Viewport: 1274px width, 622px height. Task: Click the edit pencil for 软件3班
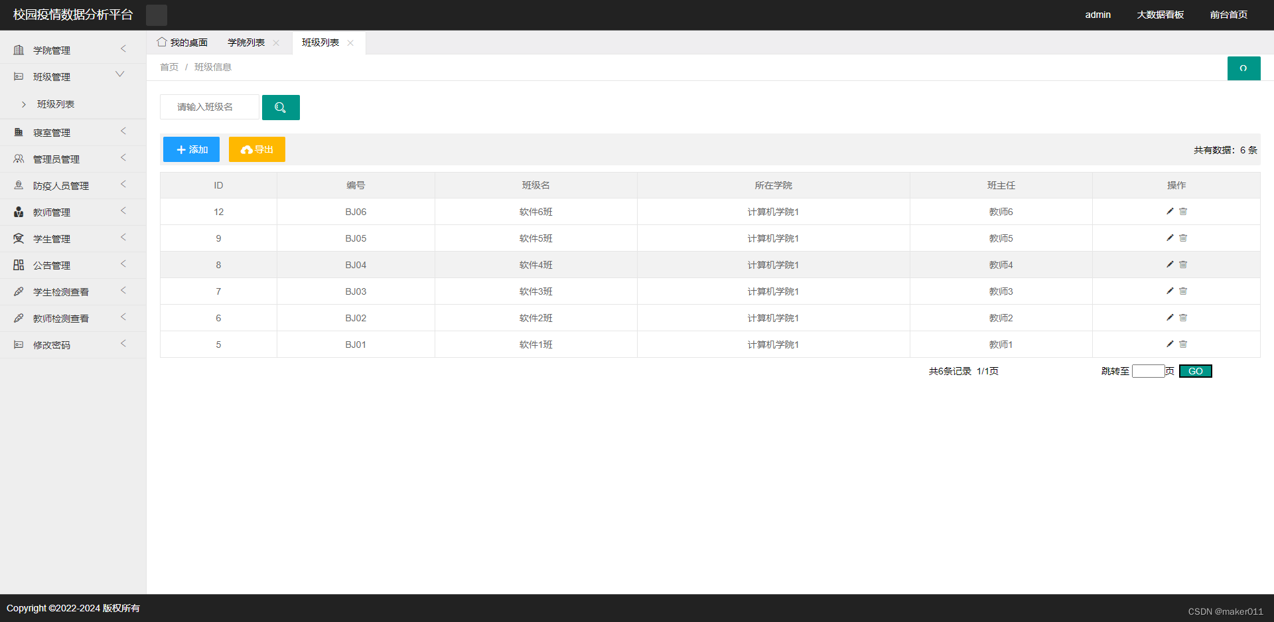tap(1170, 291)
